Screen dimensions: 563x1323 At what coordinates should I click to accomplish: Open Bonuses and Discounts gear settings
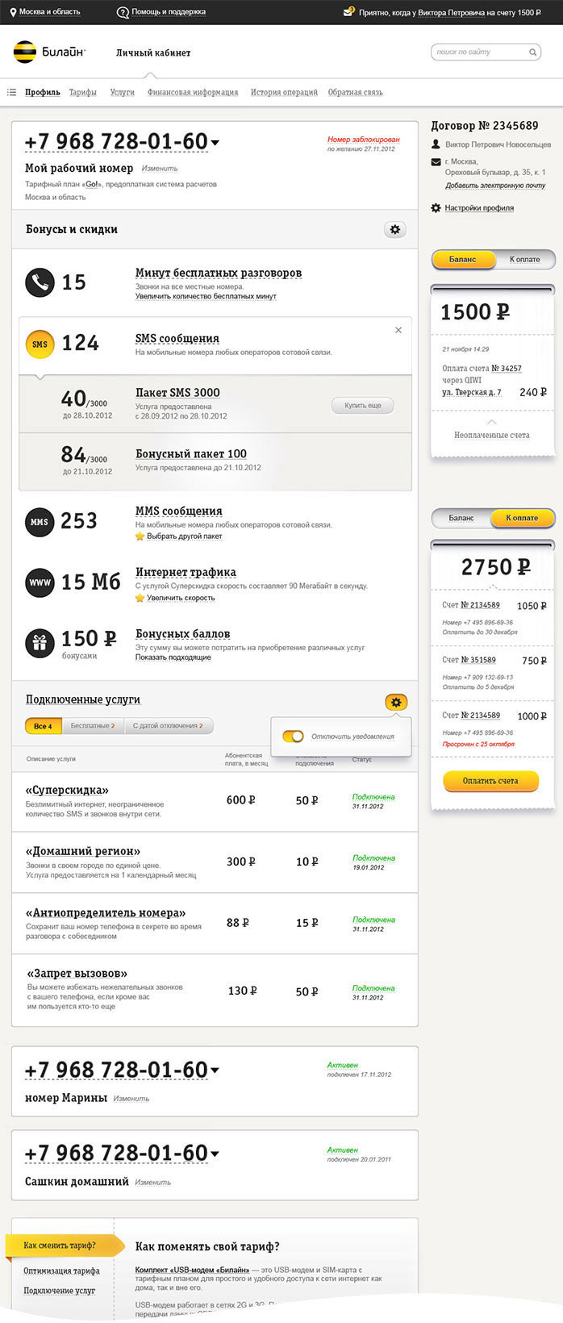point(394,230)
